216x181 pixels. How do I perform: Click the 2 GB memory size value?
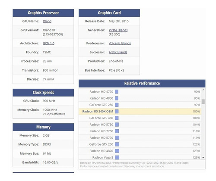[x=46, y=135]
